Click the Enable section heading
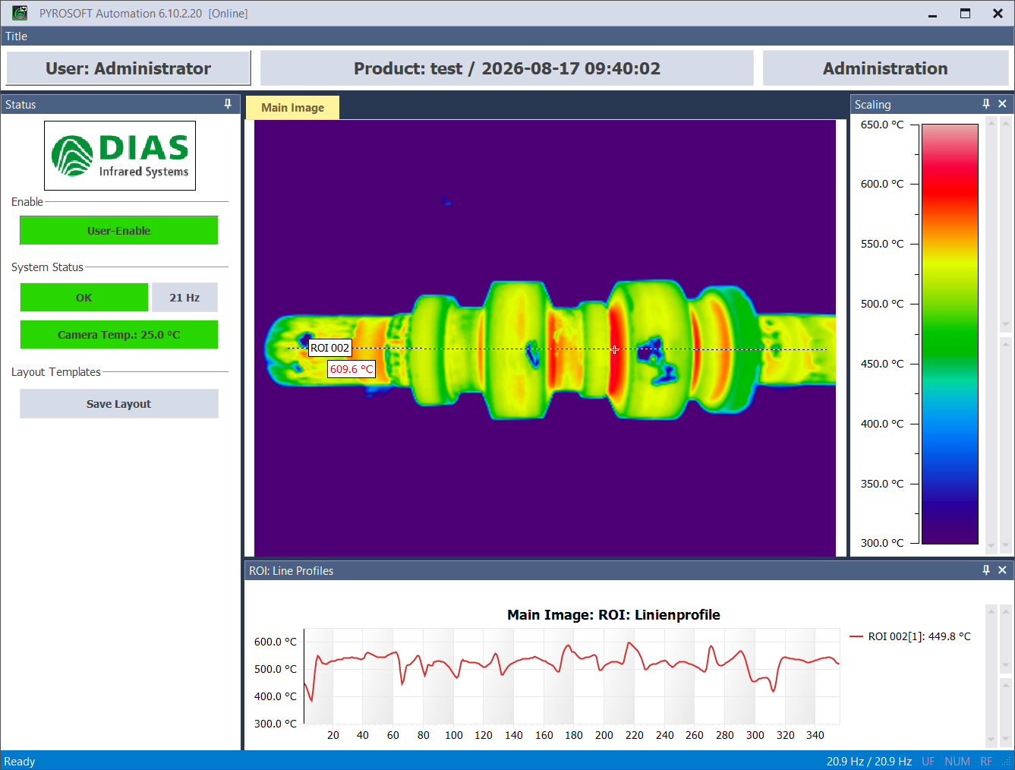 tap(27, 202)
